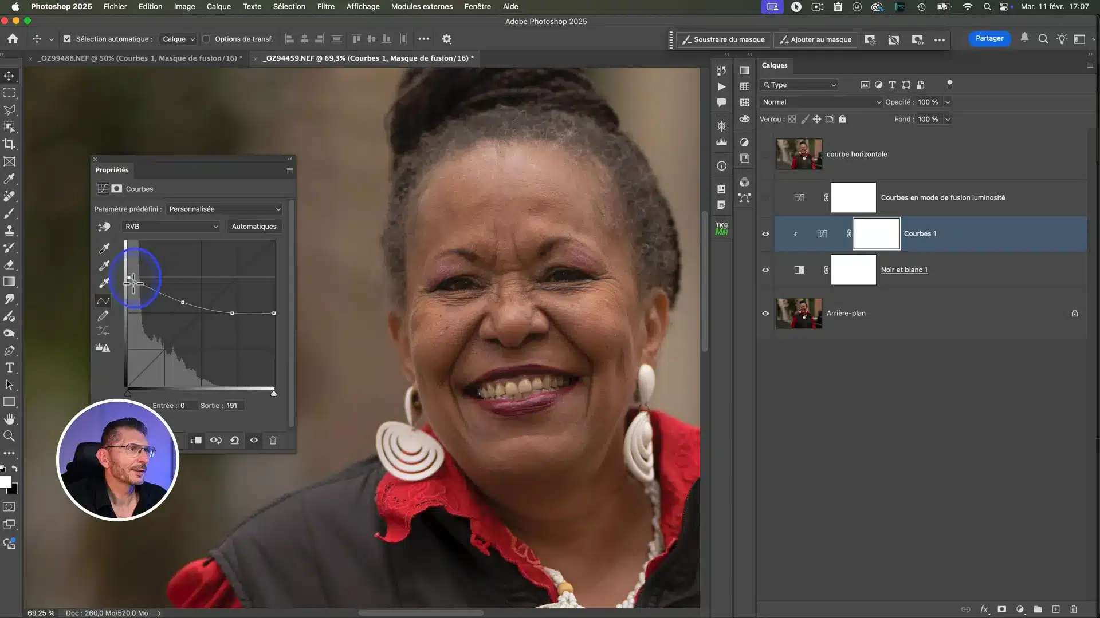Screen dimensions: 1100x618
Task: Reset Curves adjustment to defaults
Action: pyautogui.click(x=235, y=440)
